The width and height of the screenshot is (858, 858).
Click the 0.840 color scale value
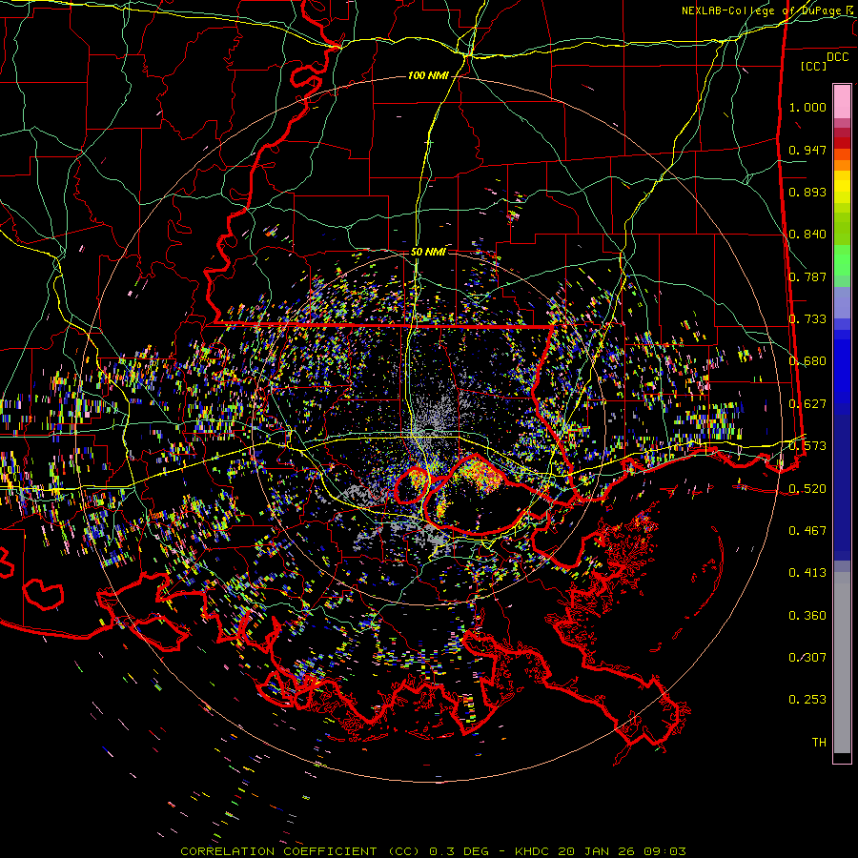(x=807, y=234)
